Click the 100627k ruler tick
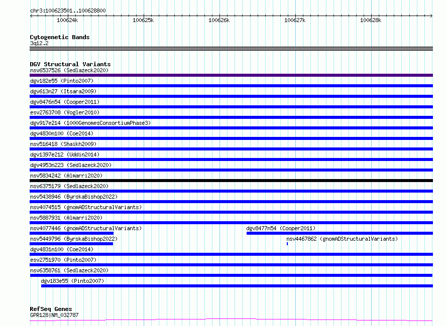This screenshot has height=326, width=447. pyautogui.click(x=295, y=20)
